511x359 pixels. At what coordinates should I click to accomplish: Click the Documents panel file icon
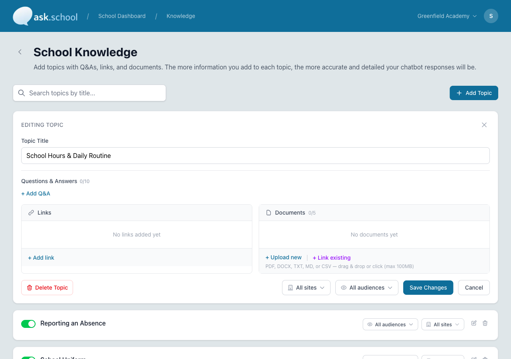[x=269, y=213]
